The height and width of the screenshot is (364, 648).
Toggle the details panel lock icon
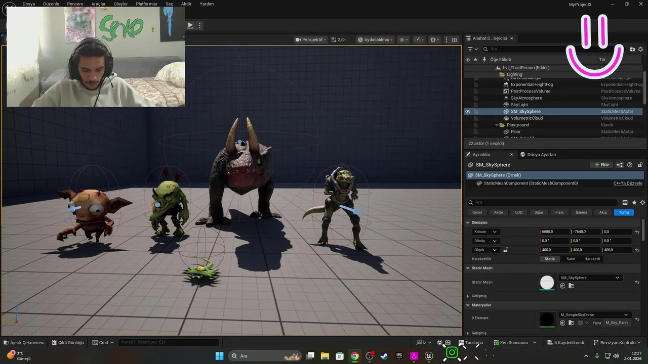(640, 165)
